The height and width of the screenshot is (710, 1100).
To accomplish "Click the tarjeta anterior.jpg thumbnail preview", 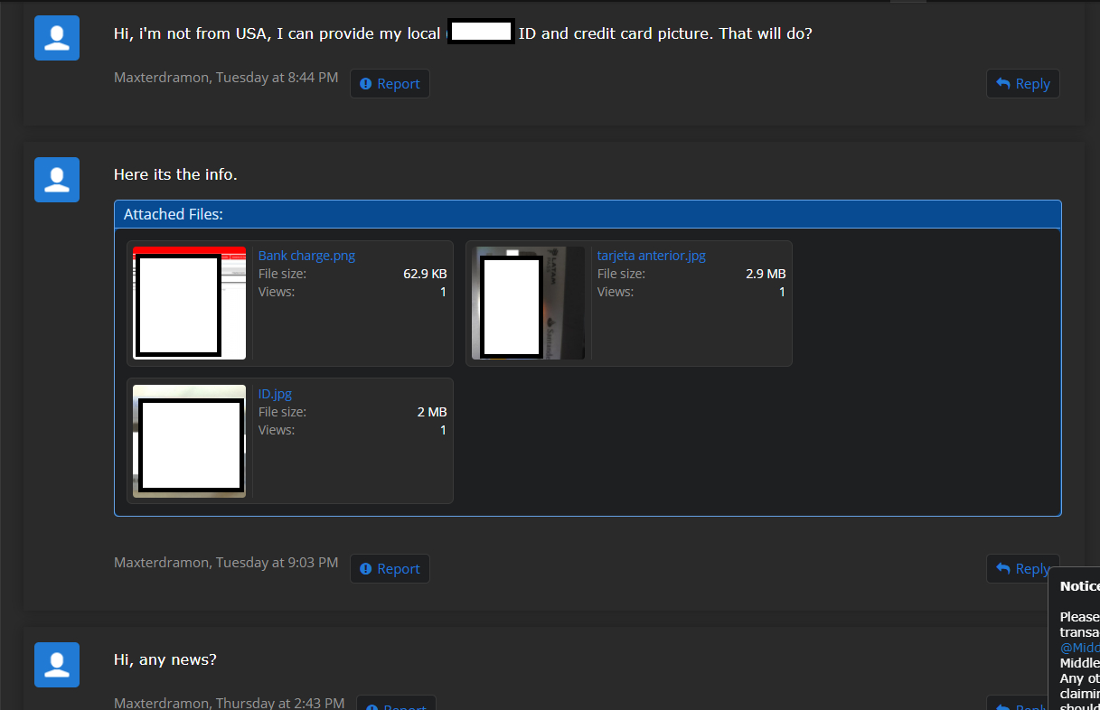I will 528,303.
